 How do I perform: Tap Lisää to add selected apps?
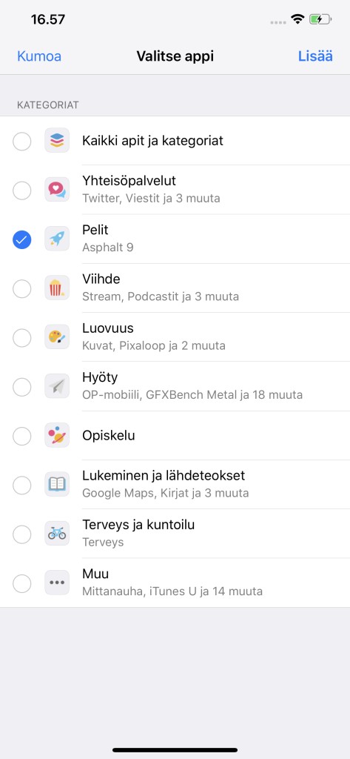coord(315,56)
